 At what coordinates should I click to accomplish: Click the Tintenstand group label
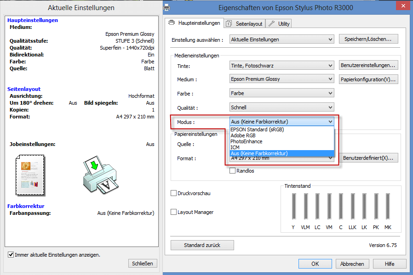pos(298,186)
